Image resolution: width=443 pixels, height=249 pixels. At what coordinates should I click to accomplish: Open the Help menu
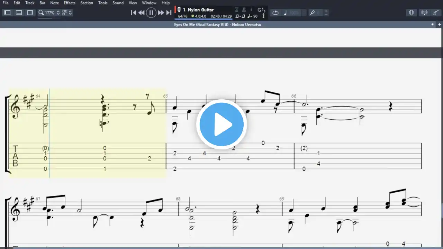[166, 3]
